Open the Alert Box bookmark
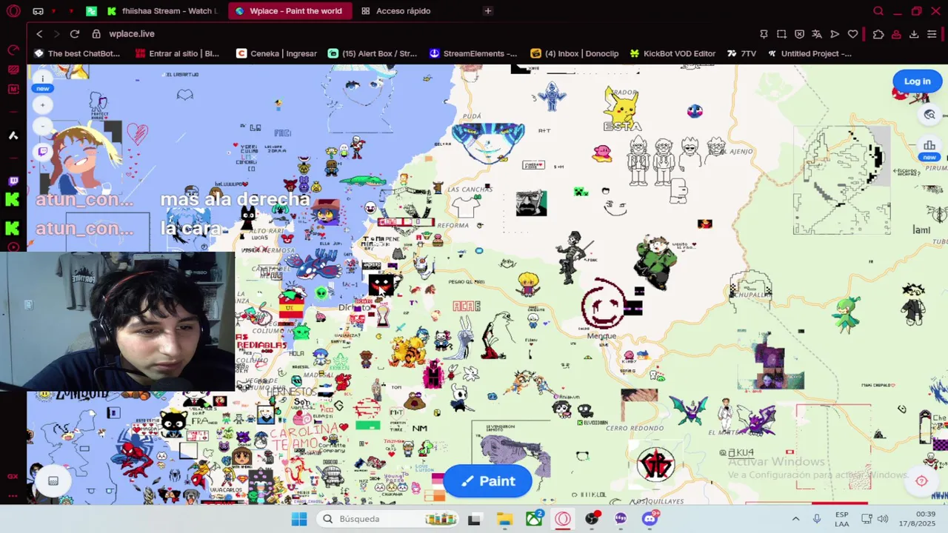The height and width of the screenshot is (533, 948). click(373, 53)
